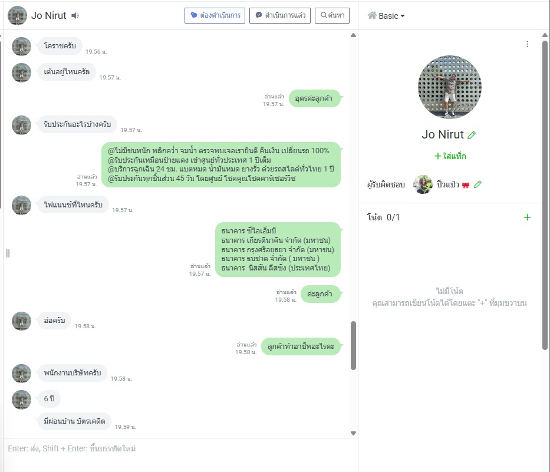Open the three-dot options menu in profile panel
The width and height of the screenshot is (550, 472).
527,44
